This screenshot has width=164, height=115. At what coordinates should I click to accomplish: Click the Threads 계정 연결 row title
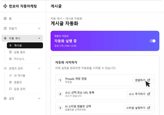tap(76, 79)
